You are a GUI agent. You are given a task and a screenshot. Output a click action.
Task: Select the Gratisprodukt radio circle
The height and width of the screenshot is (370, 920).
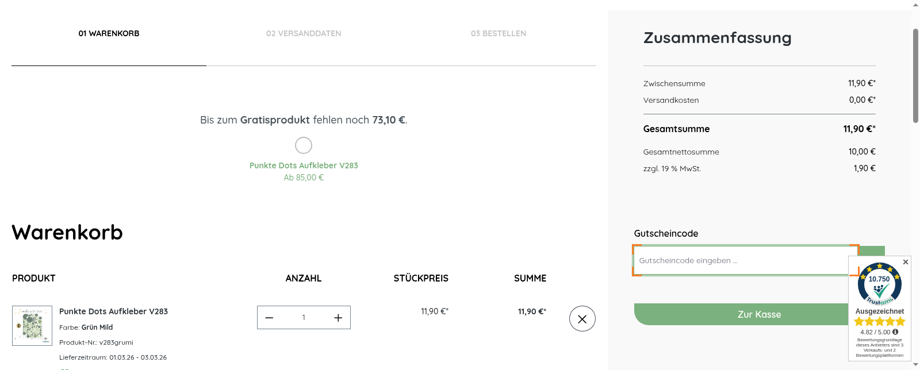tap(304, 145)
